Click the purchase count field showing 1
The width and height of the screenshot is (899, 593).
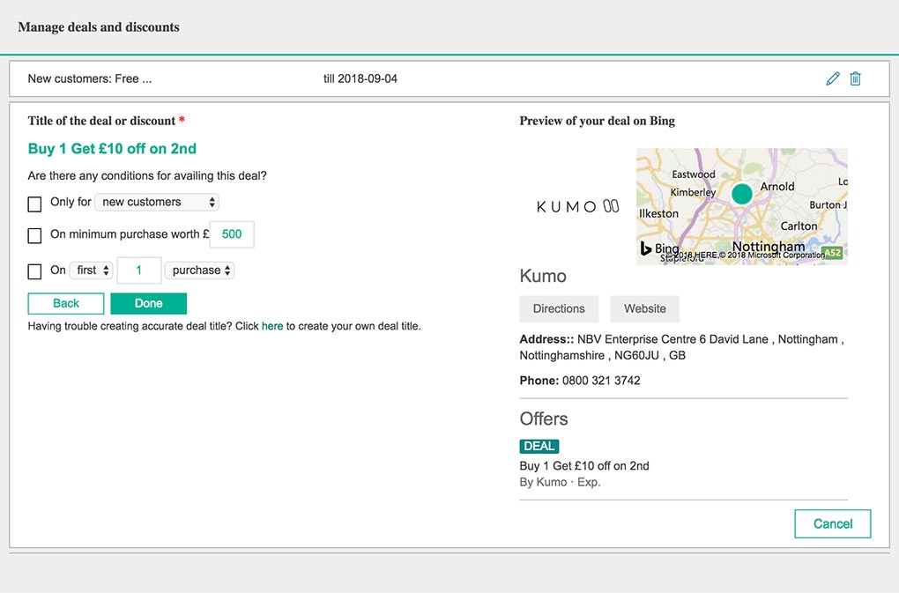(x=138, y=270)
